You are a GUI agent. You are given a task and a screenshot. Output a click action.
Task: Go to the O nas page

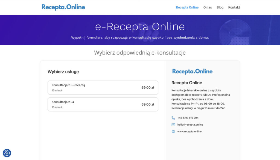tap(208, 7)
